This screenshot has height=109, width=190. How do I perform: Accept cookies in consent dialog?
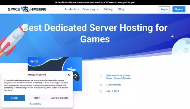tap(15, 98)
